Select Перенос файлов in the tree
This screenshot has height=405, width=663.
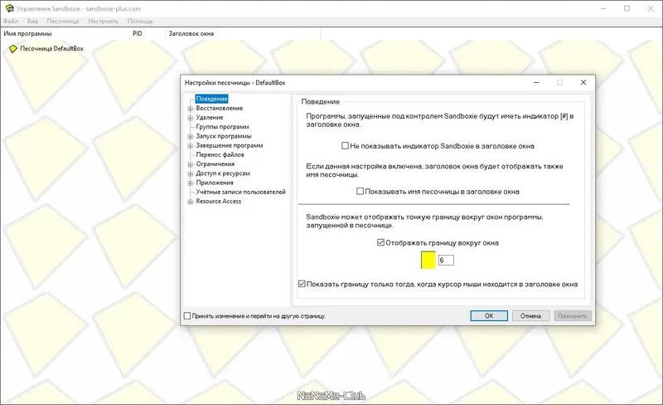point(220,154)
